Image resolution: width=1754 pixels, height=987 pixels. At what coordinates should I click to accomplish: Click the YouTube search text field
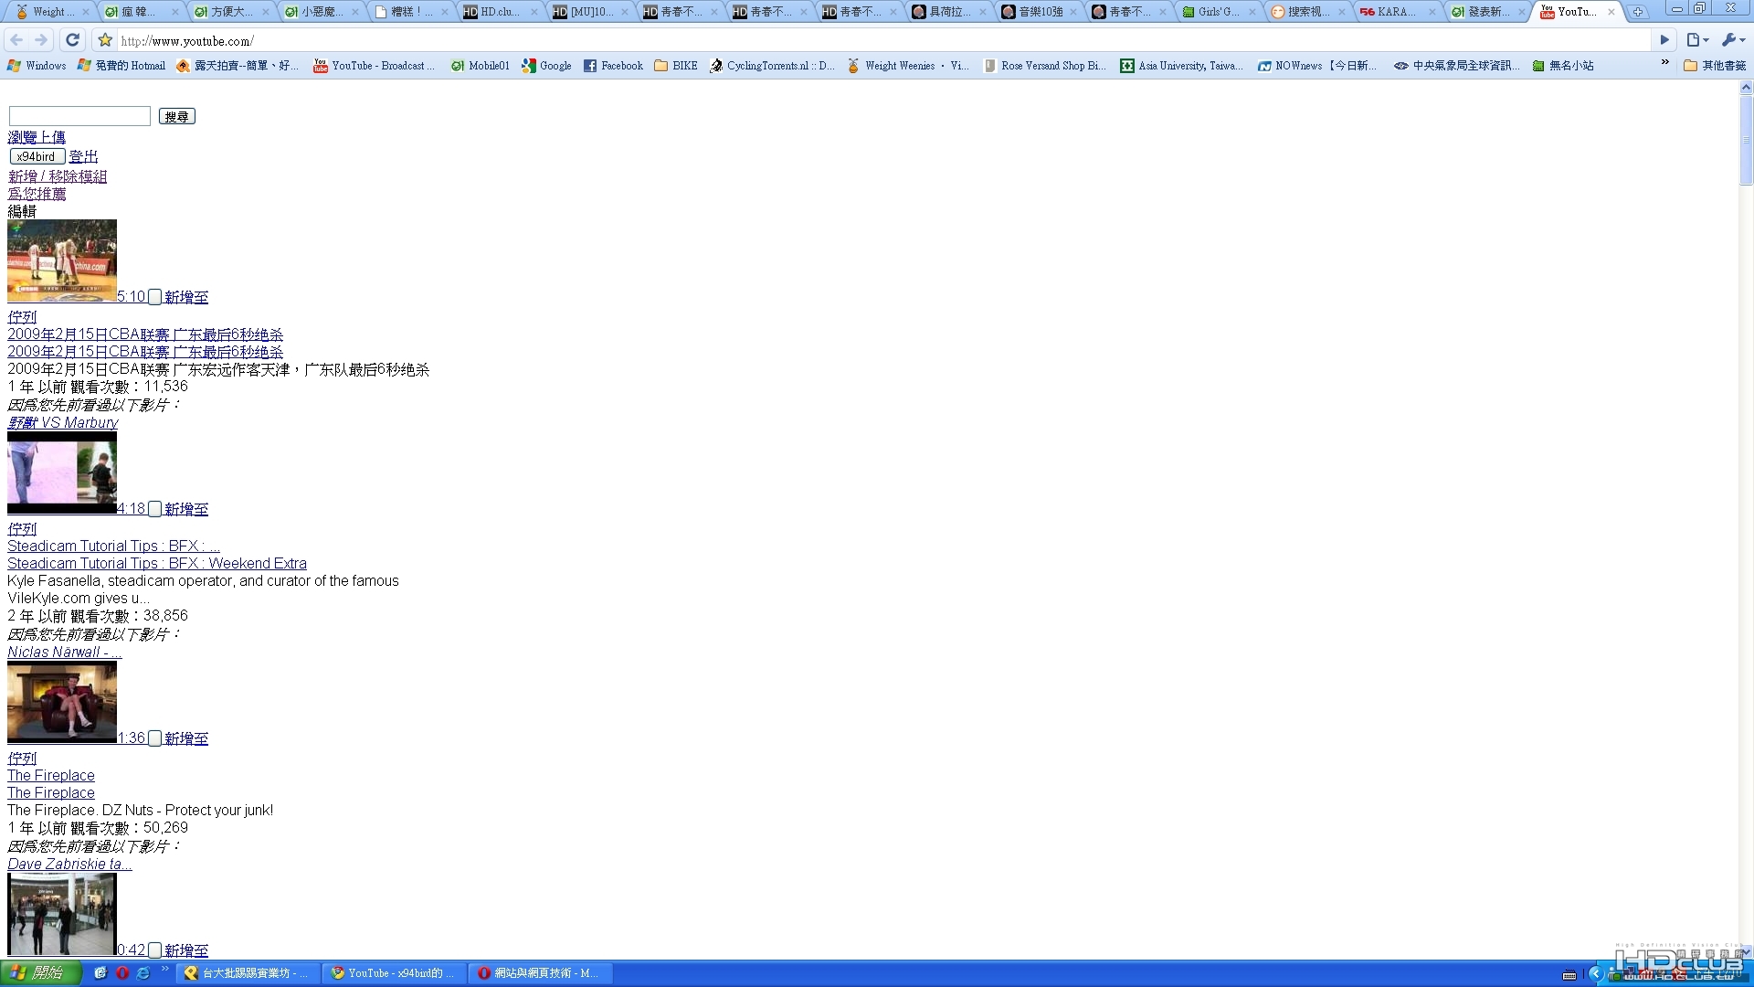click(79, 116)
